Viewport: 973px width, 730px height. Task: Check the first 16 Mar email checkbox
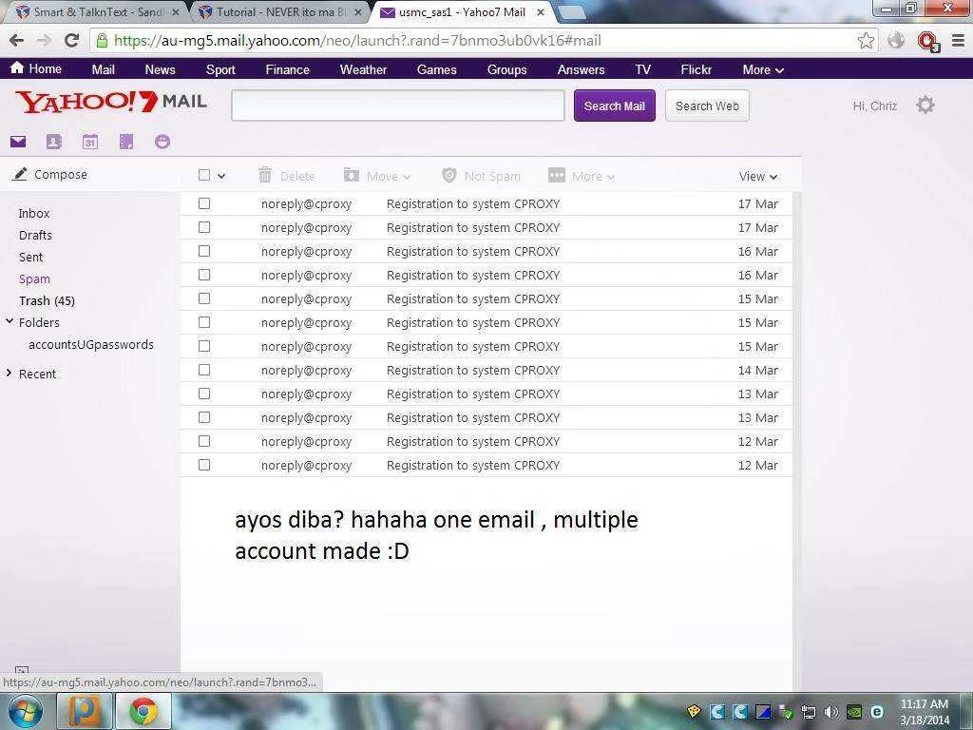pos(204,251)
